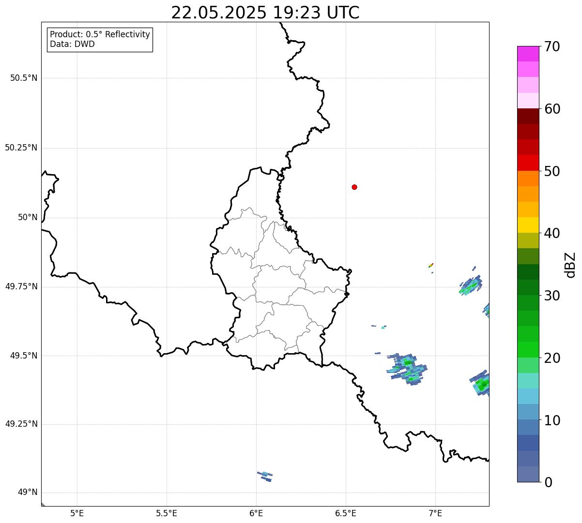Click the 49.75°N latitude label
The image size is (582, 523).
[x=21, y=286]
